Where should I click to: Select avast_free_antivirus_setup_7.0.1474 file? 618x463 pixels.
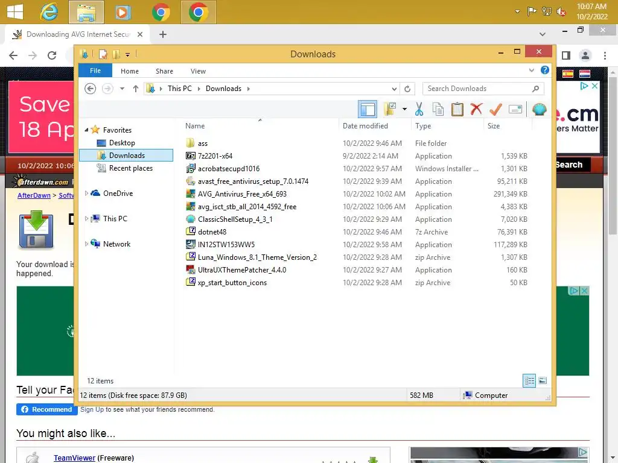[253, 181]
